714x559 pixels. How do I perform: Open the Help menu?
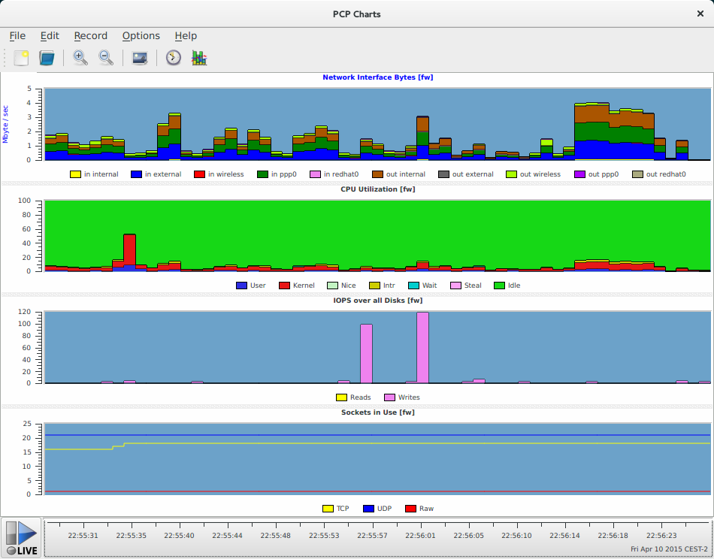point(186,35)
